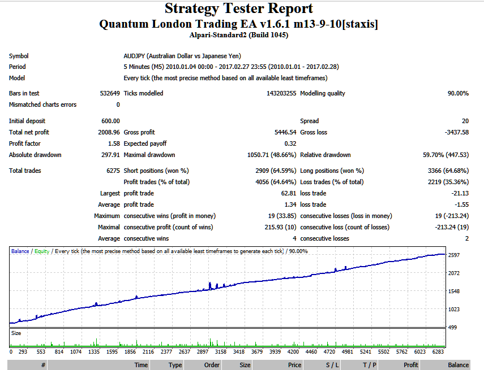Viewport: 484px width, 370px height.
Task: Click profit factor value '1.58'
Action: [114, 143]
